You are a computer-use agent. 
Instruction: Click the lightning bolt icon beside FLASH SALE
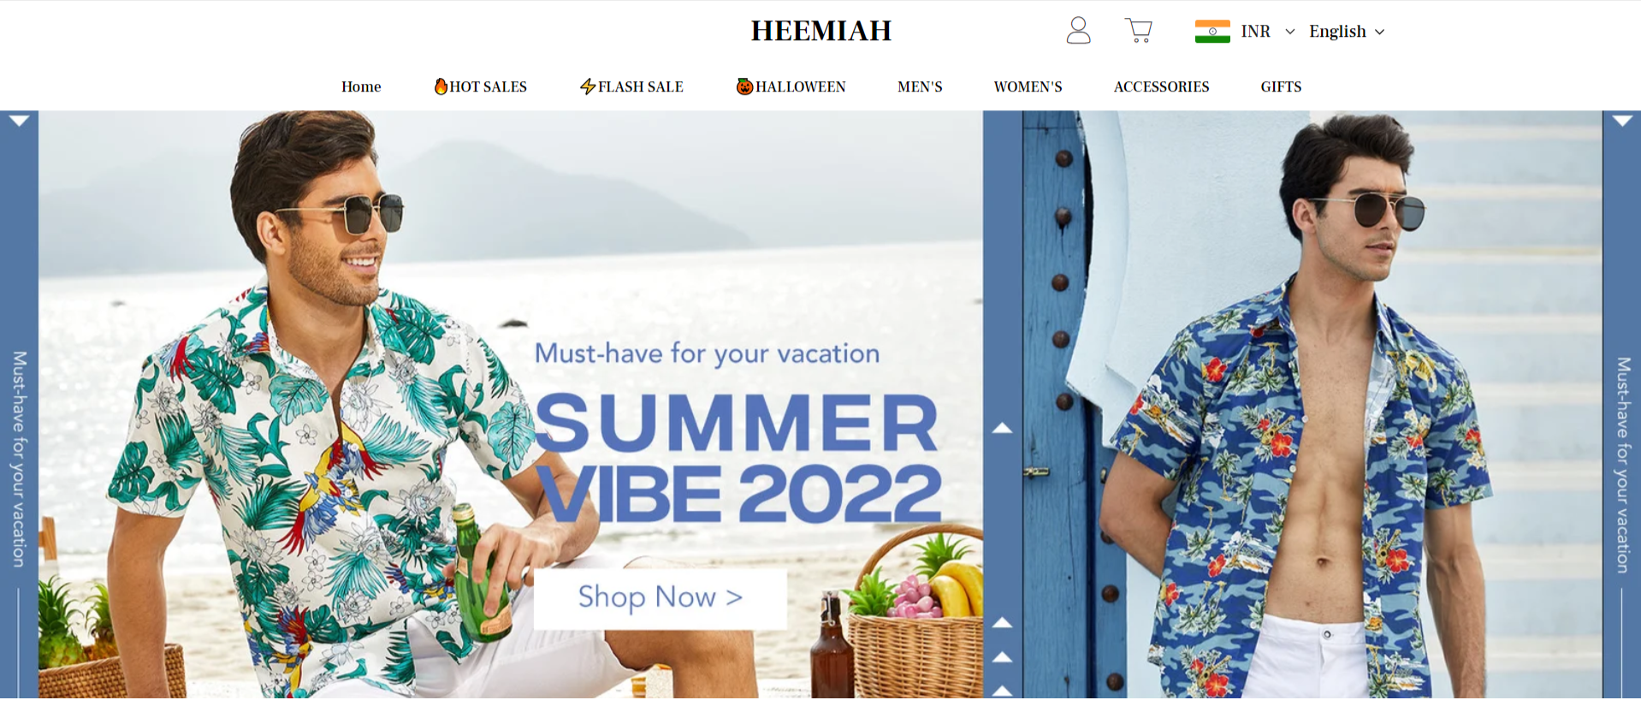click(588, 86)
